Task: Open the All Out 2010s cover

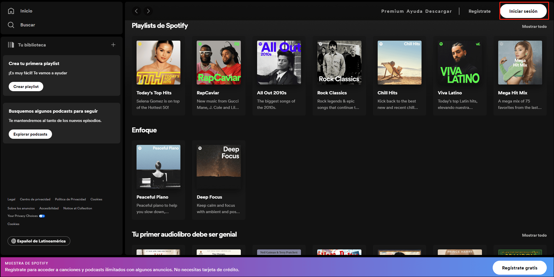Action: [279, 62]
